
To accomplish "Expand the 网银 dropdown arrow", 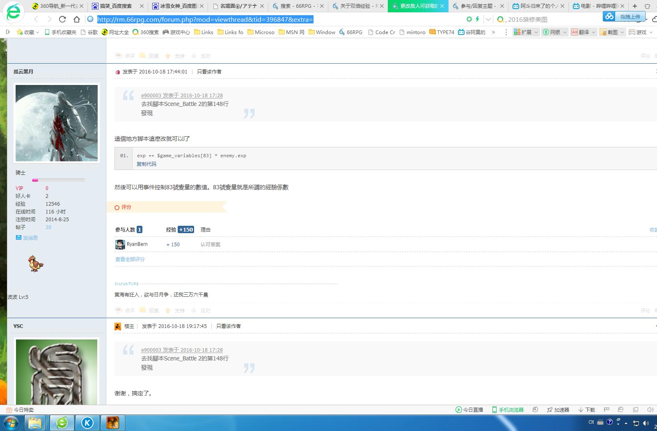I will pos(565,32).
